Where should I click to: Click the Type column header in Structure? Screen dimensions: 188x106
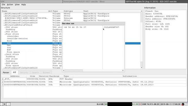[x=58, y=11]
